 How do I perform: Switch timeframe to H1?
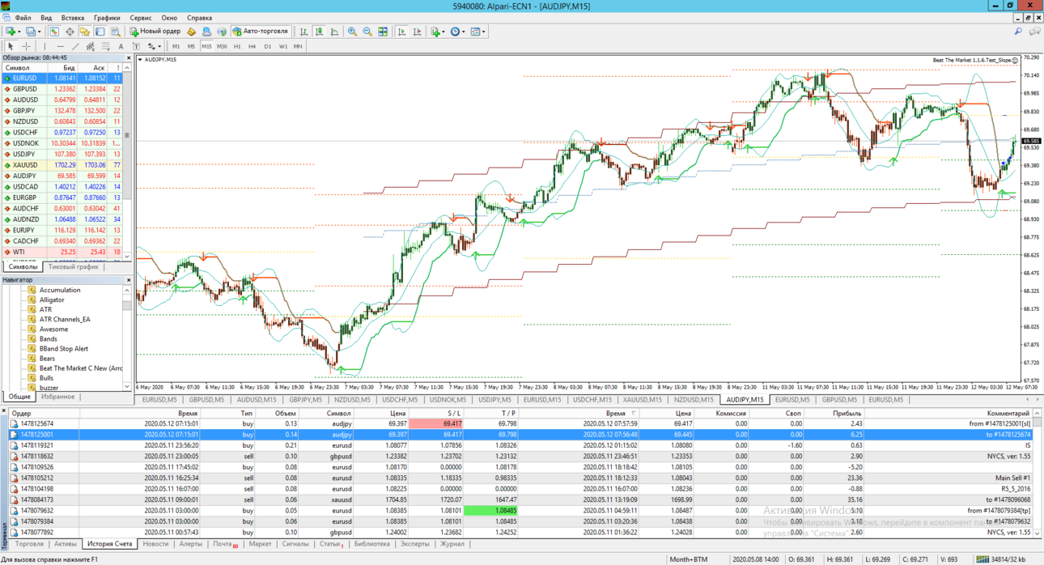237,46
